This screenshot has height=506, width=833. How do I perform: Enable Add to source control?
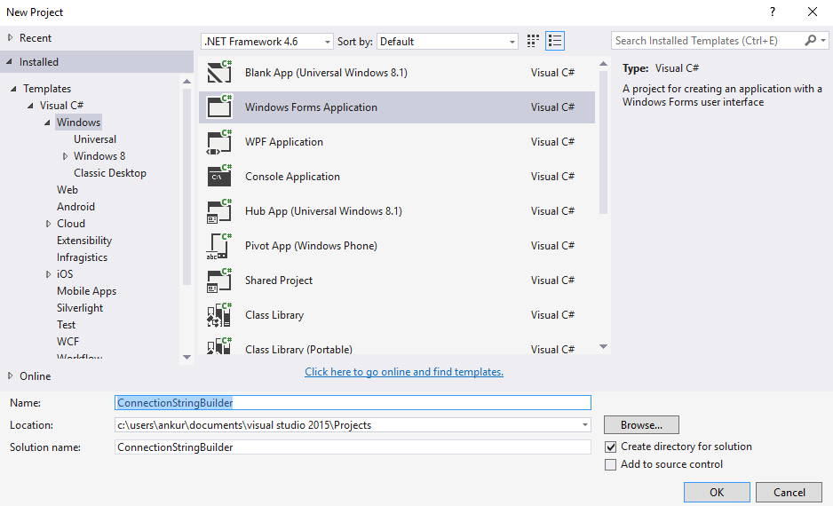click(610, 465)
